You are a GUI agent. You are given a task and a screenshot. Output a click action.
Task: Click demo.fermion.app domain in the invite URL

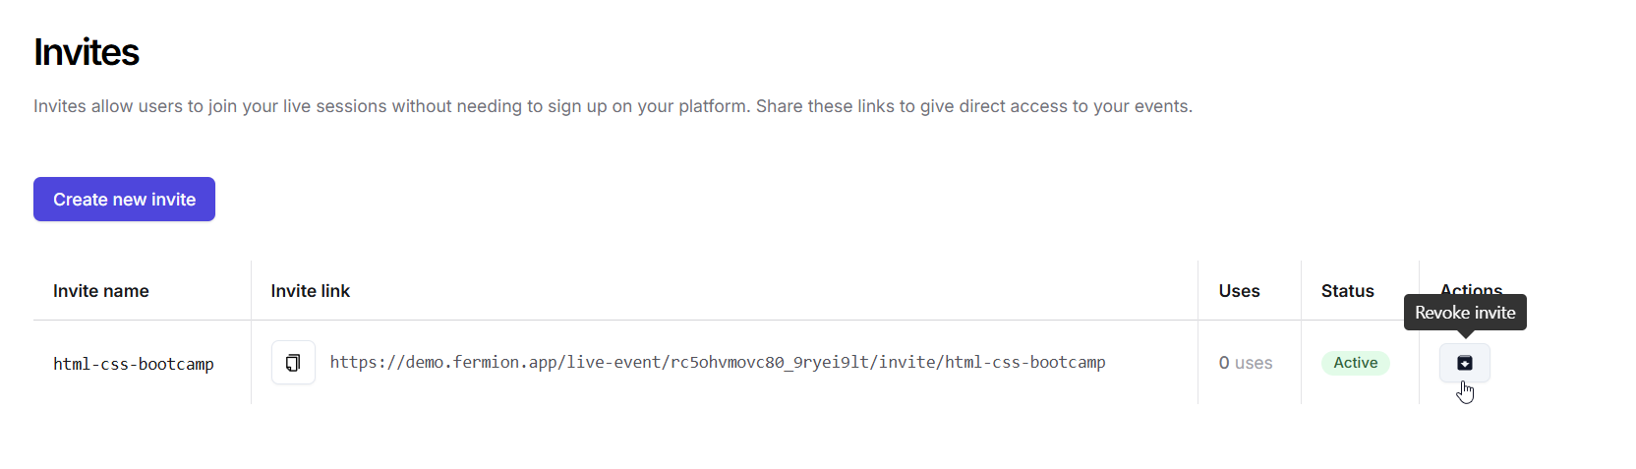pyautogui.click(x=481, y=363)
